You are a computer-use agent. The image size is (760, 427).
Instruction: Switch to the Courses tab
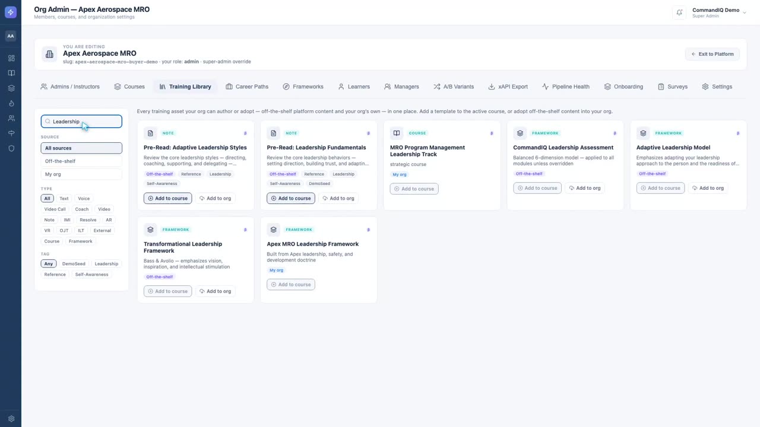129,87
